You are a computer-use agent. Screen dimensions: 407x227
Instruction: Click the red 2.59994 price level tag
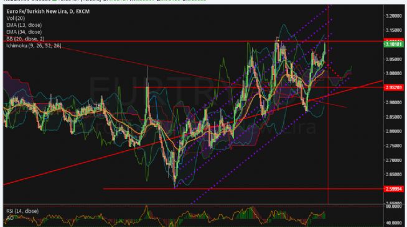click(x=393, y=189)
